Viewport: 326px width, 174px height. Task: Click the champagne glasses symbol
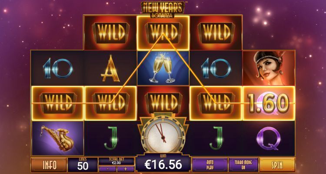click(163, 68)
